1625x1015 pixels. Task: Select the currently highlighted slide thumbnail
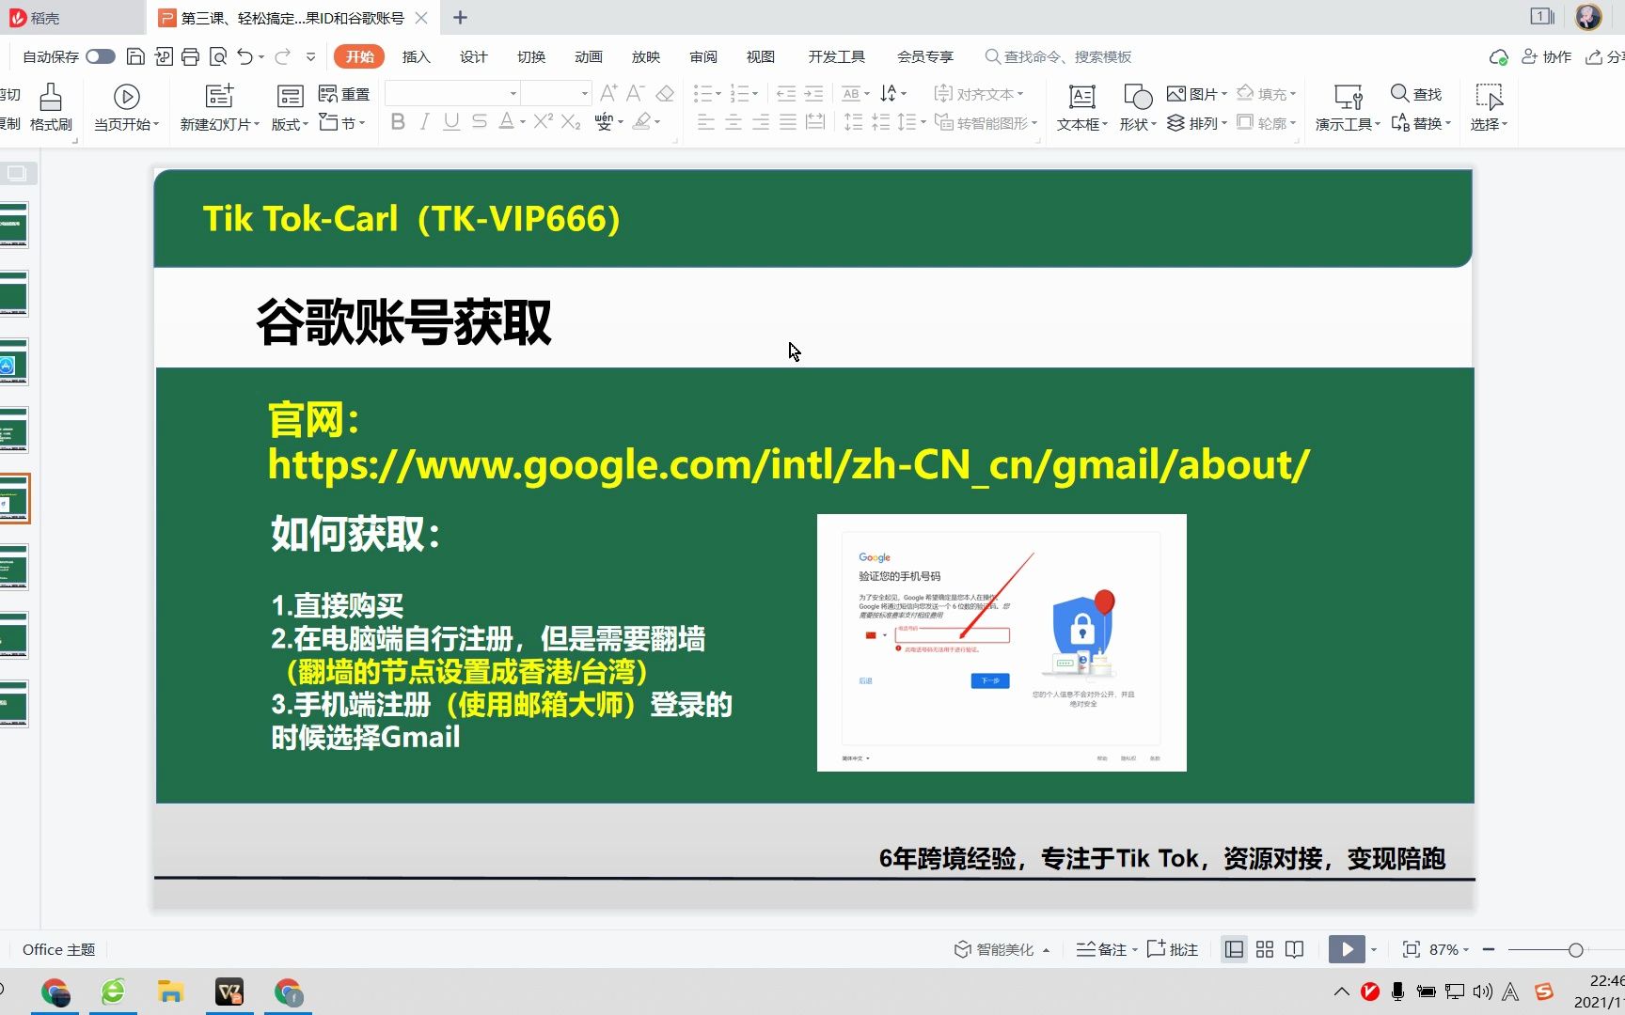point(14,498)
